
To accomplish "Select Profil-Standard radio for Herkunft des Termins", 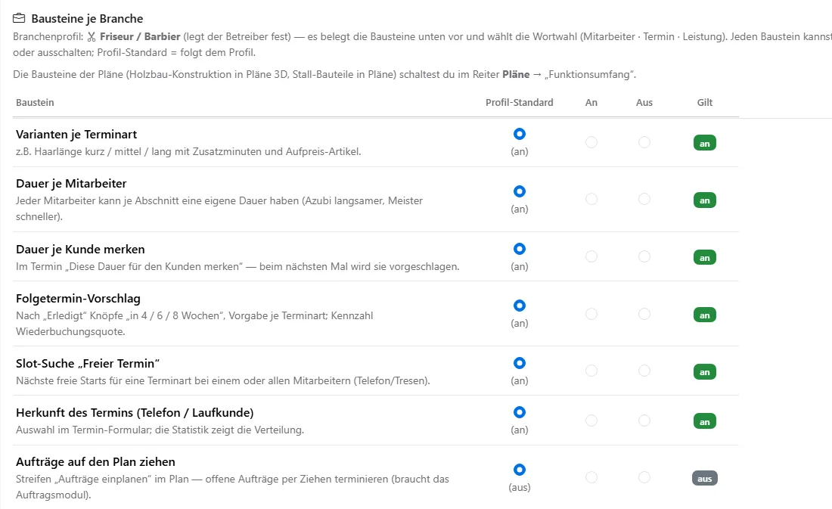I will coord(520,412).
